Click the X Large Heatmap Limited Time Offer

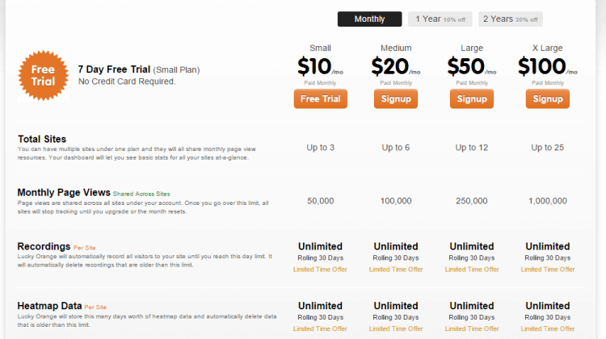pyautogui.click(x=548, y=329)
